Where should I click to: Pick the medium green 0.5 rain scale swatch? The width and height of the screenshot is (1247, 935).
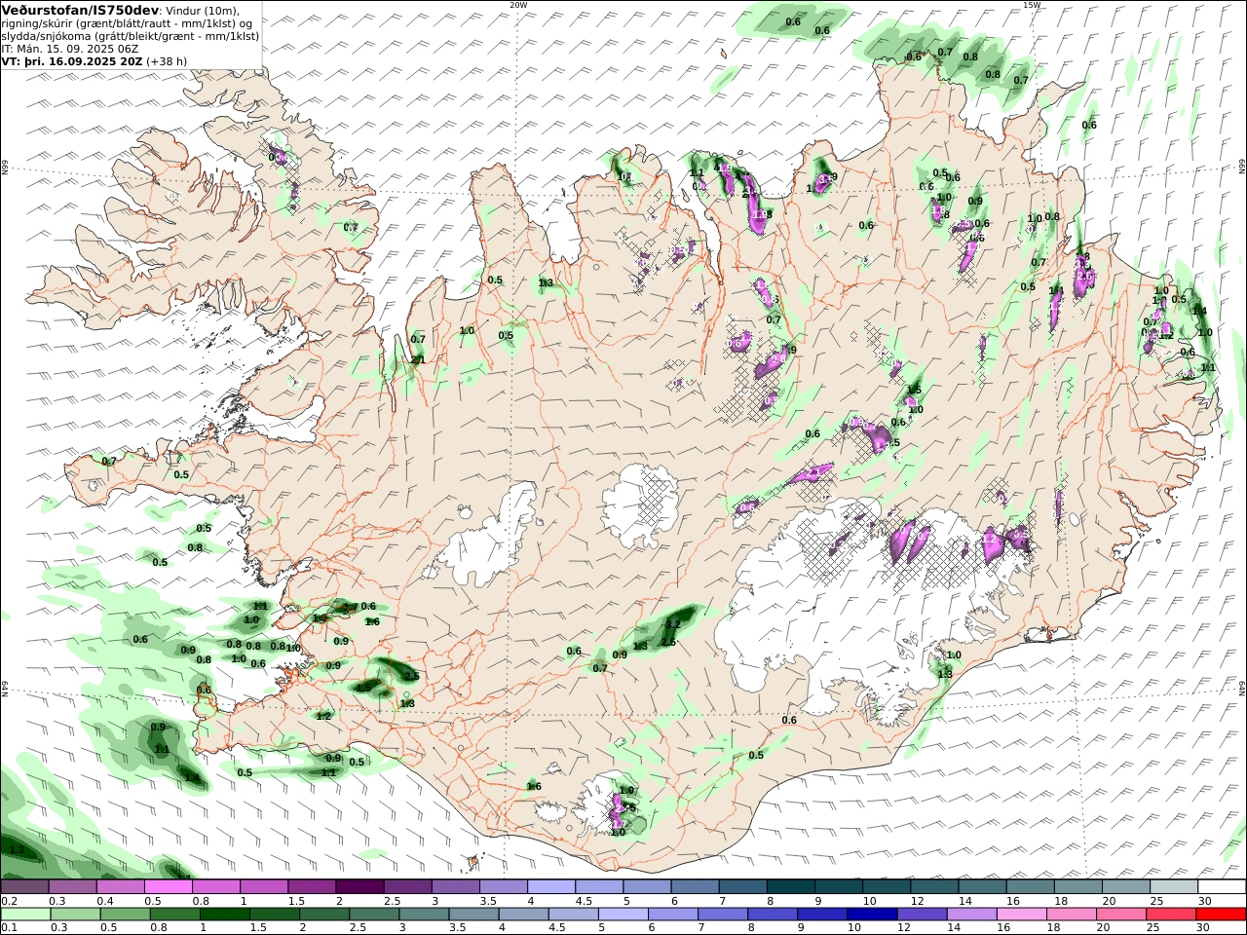coord(125,915)
